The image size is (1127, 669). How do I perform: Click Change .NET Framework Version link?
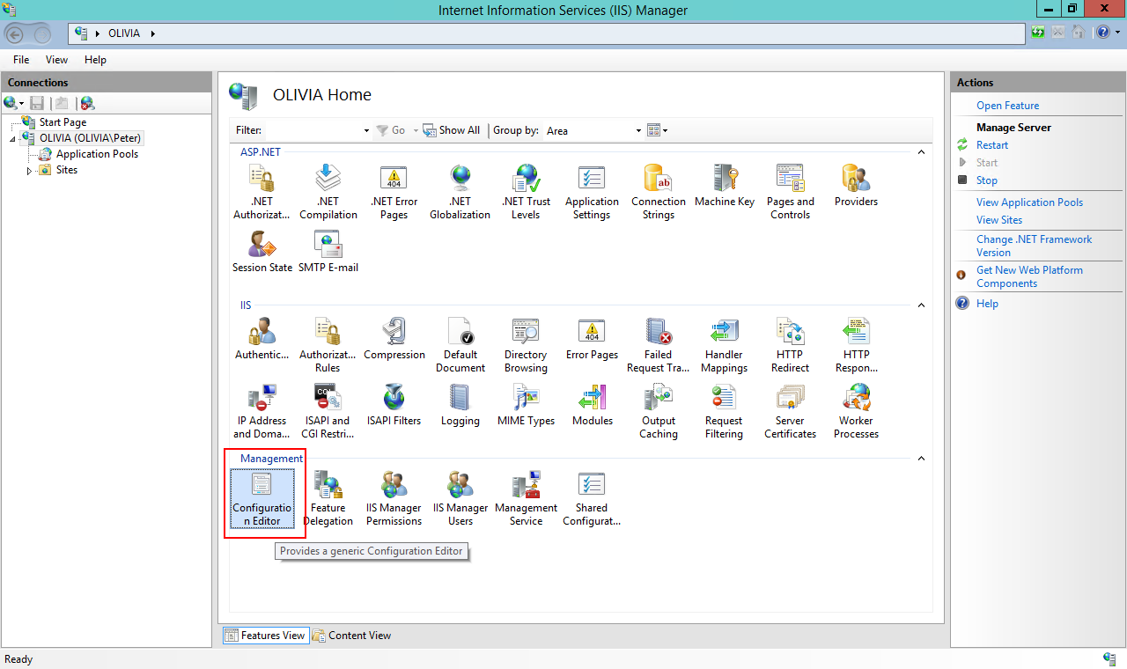coord(1034,246)
